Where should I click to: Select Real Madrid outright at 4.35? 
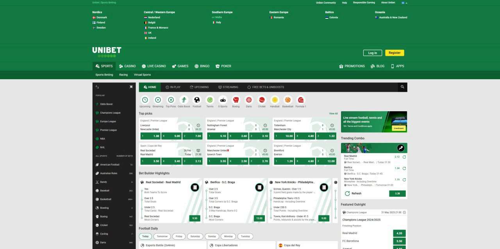coord(399,233)
